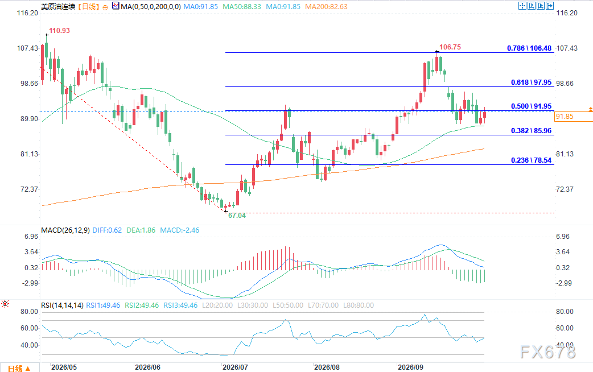Viewport: 593px width, 372px height.
Task: Click the L70:70.00 level label
Action: click(323, 305)
